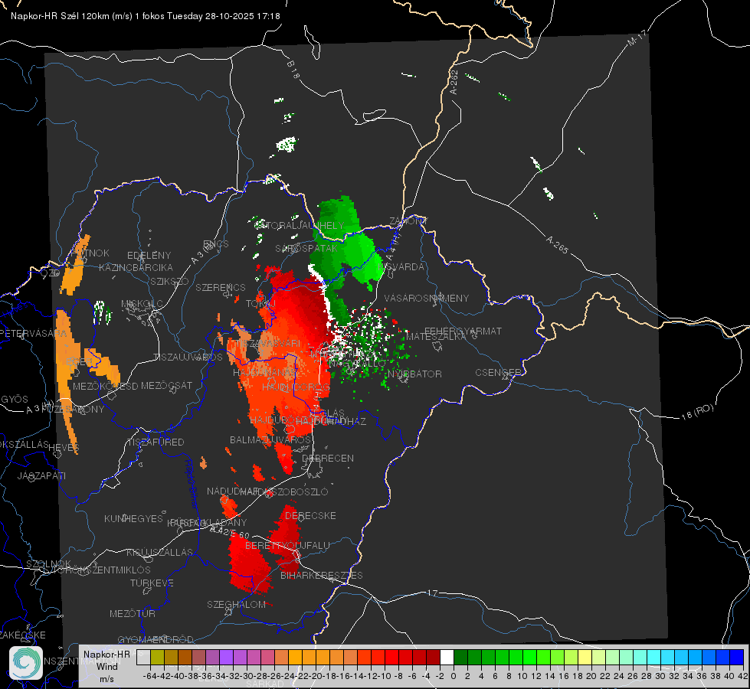Click the MÁTÉSZALKA label

pos(436,336)
